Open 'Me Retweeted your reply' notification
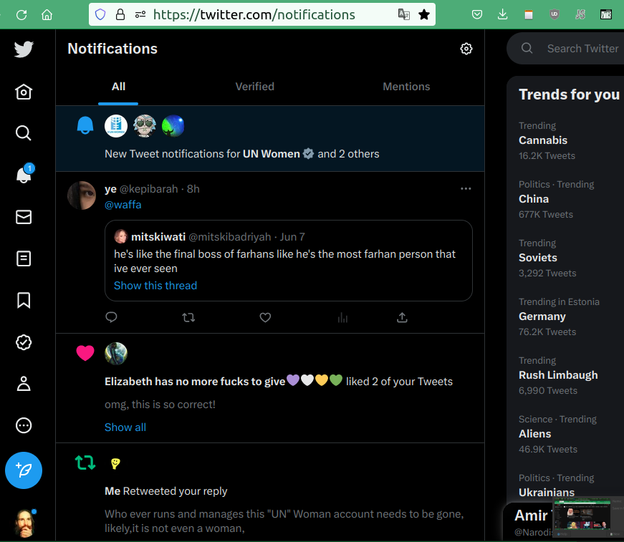This screenshot has width=624, height=542. coord(270,493)
